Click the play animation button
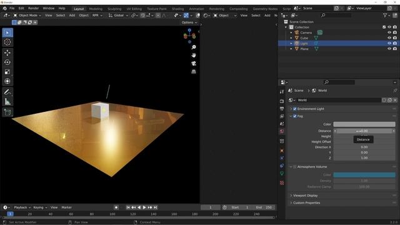 pos(144,207)
